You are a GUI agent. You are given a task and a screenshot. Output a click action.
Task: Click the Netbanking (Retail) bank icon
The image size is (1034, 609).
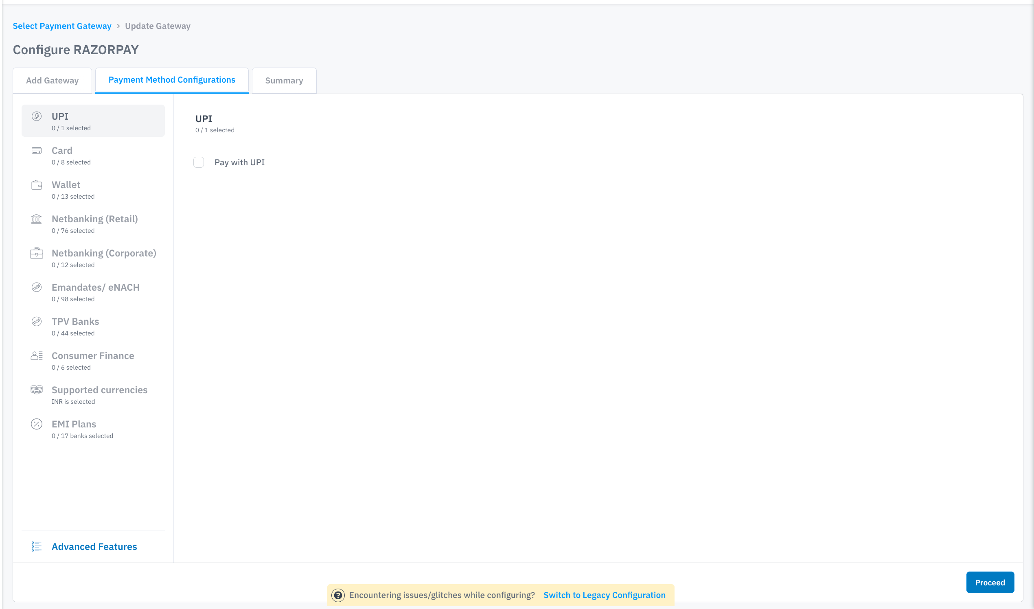[x=37, y=219]
